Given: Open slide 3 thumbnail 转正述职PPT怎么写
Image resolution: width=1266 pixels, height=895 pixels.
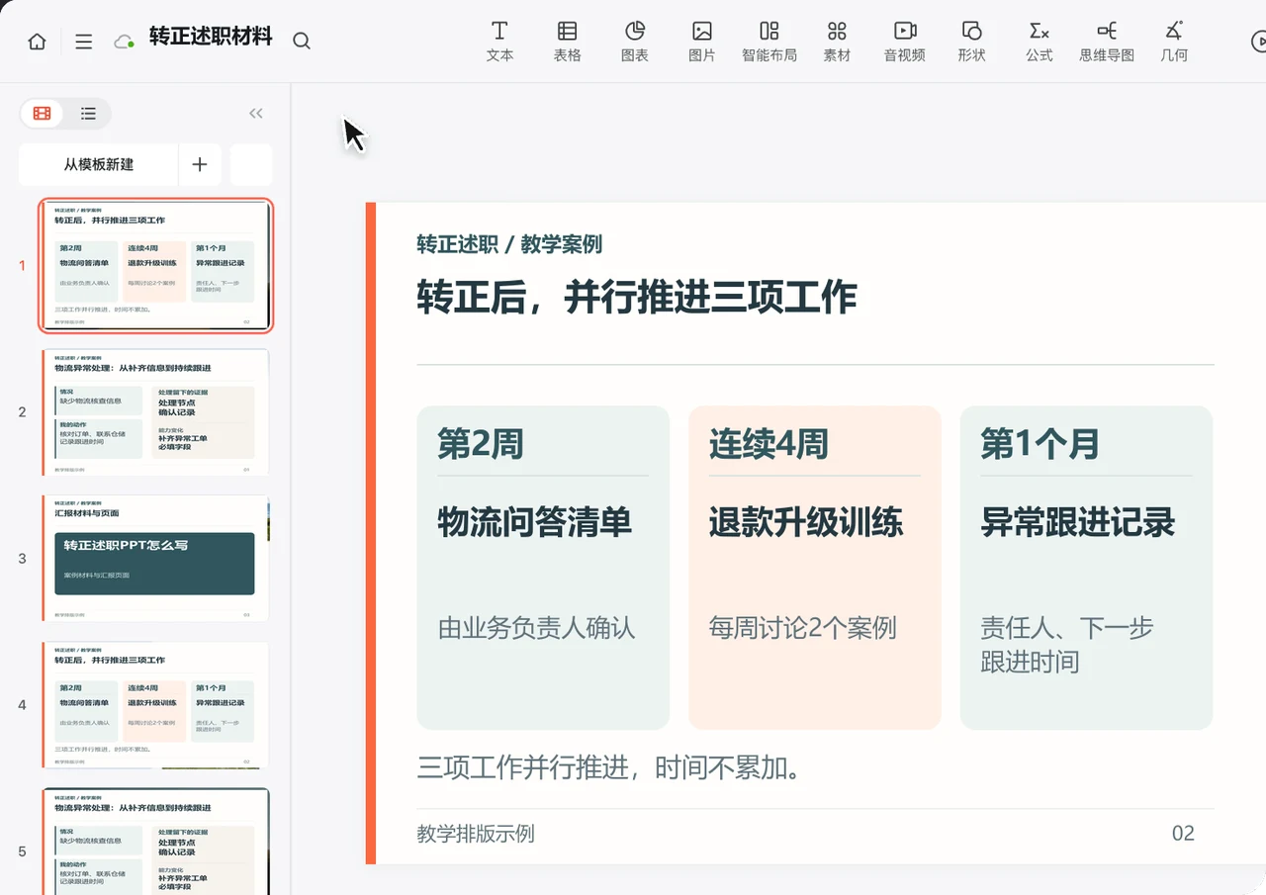Looking at the screenshot, I should [156, 558].
